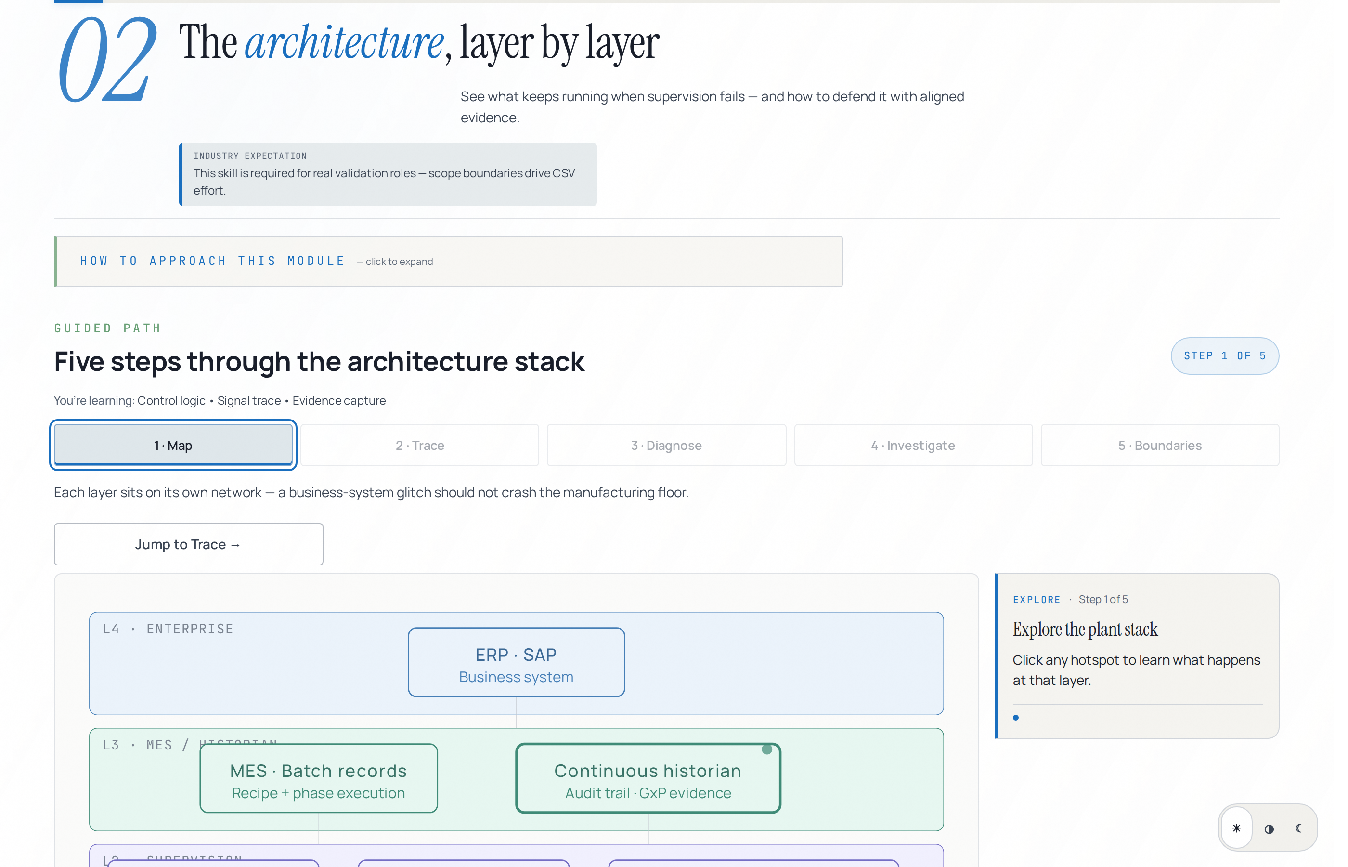Open the 2 · Trace step tab

point(420,446)
